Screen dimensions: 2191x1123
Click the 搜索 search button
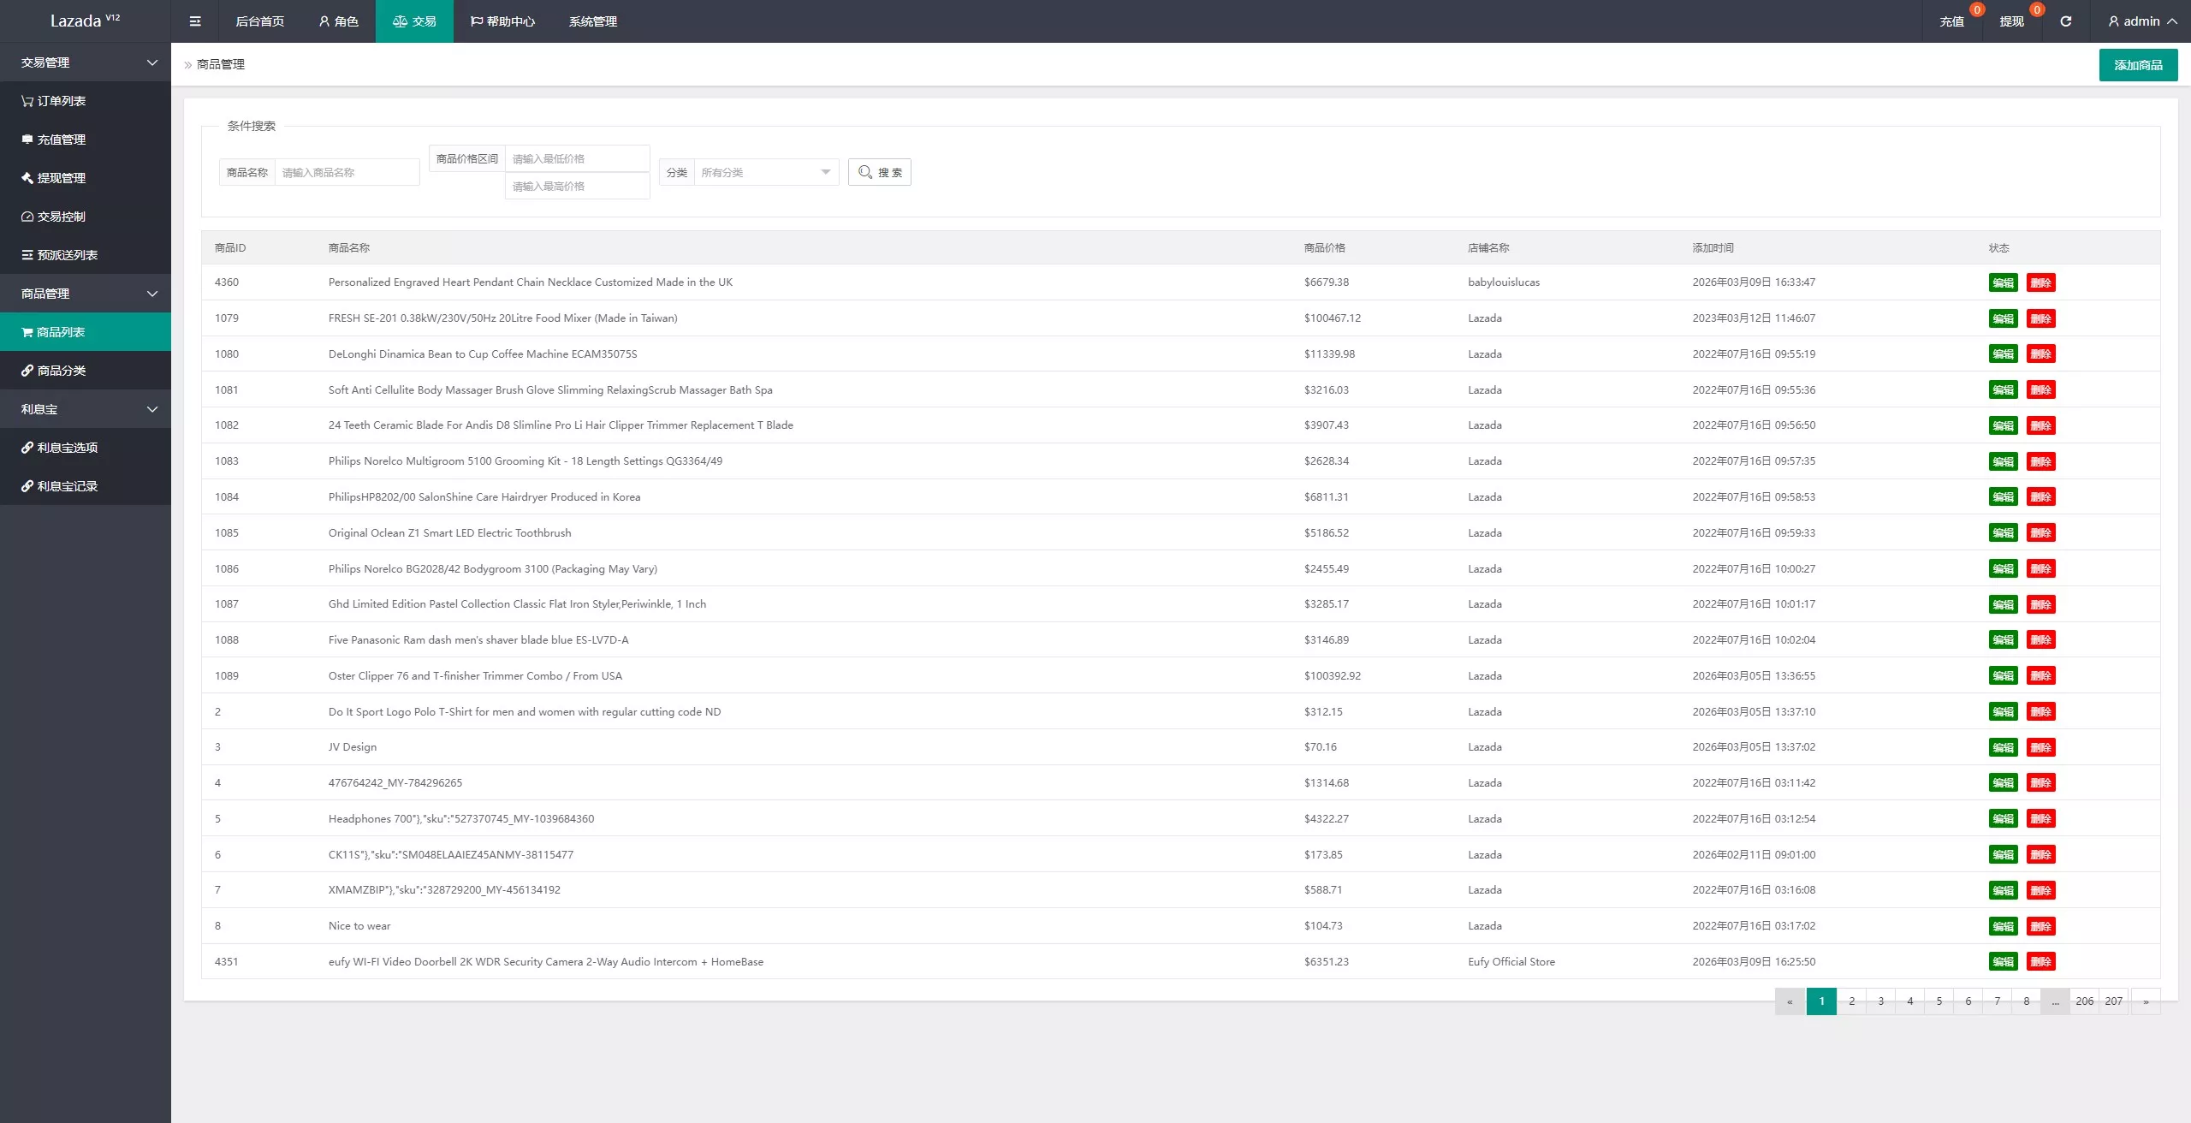point(880,172)
